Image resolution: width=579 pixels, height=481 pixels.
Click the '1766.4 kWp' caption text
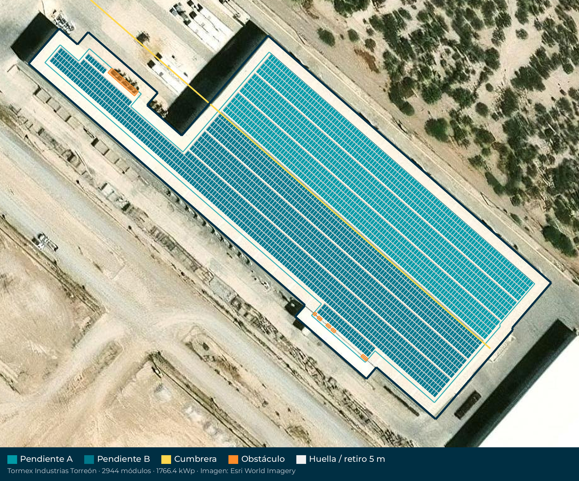[x=176, y=471]
